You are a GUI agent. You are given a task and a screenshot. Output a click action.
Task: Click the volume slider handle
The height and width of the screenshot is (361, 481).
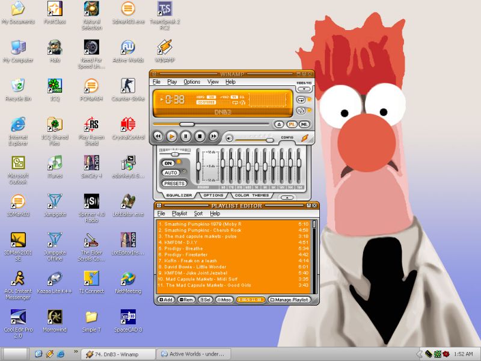click(269, 140)
